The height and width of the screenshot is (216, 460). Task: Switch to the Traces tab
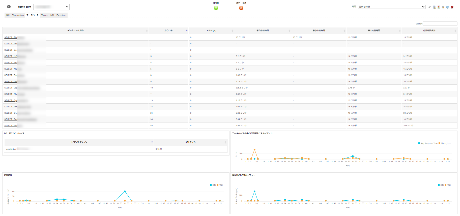pos(44,15)
